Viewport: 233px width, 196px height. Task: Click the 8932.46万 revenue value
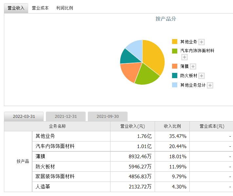point(140,156)
